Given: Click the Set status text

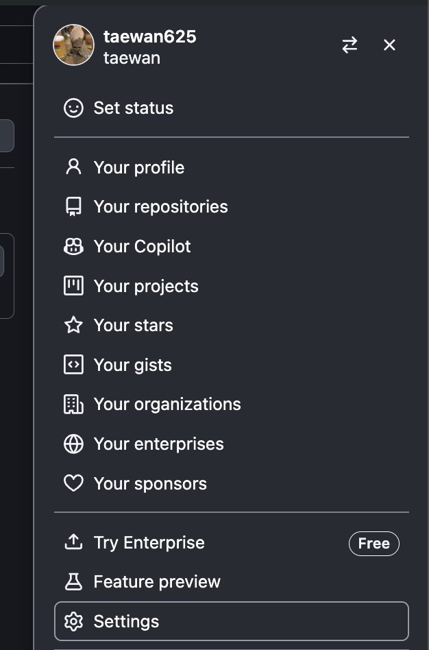Looking at the screenshot, I should [134, 108].
